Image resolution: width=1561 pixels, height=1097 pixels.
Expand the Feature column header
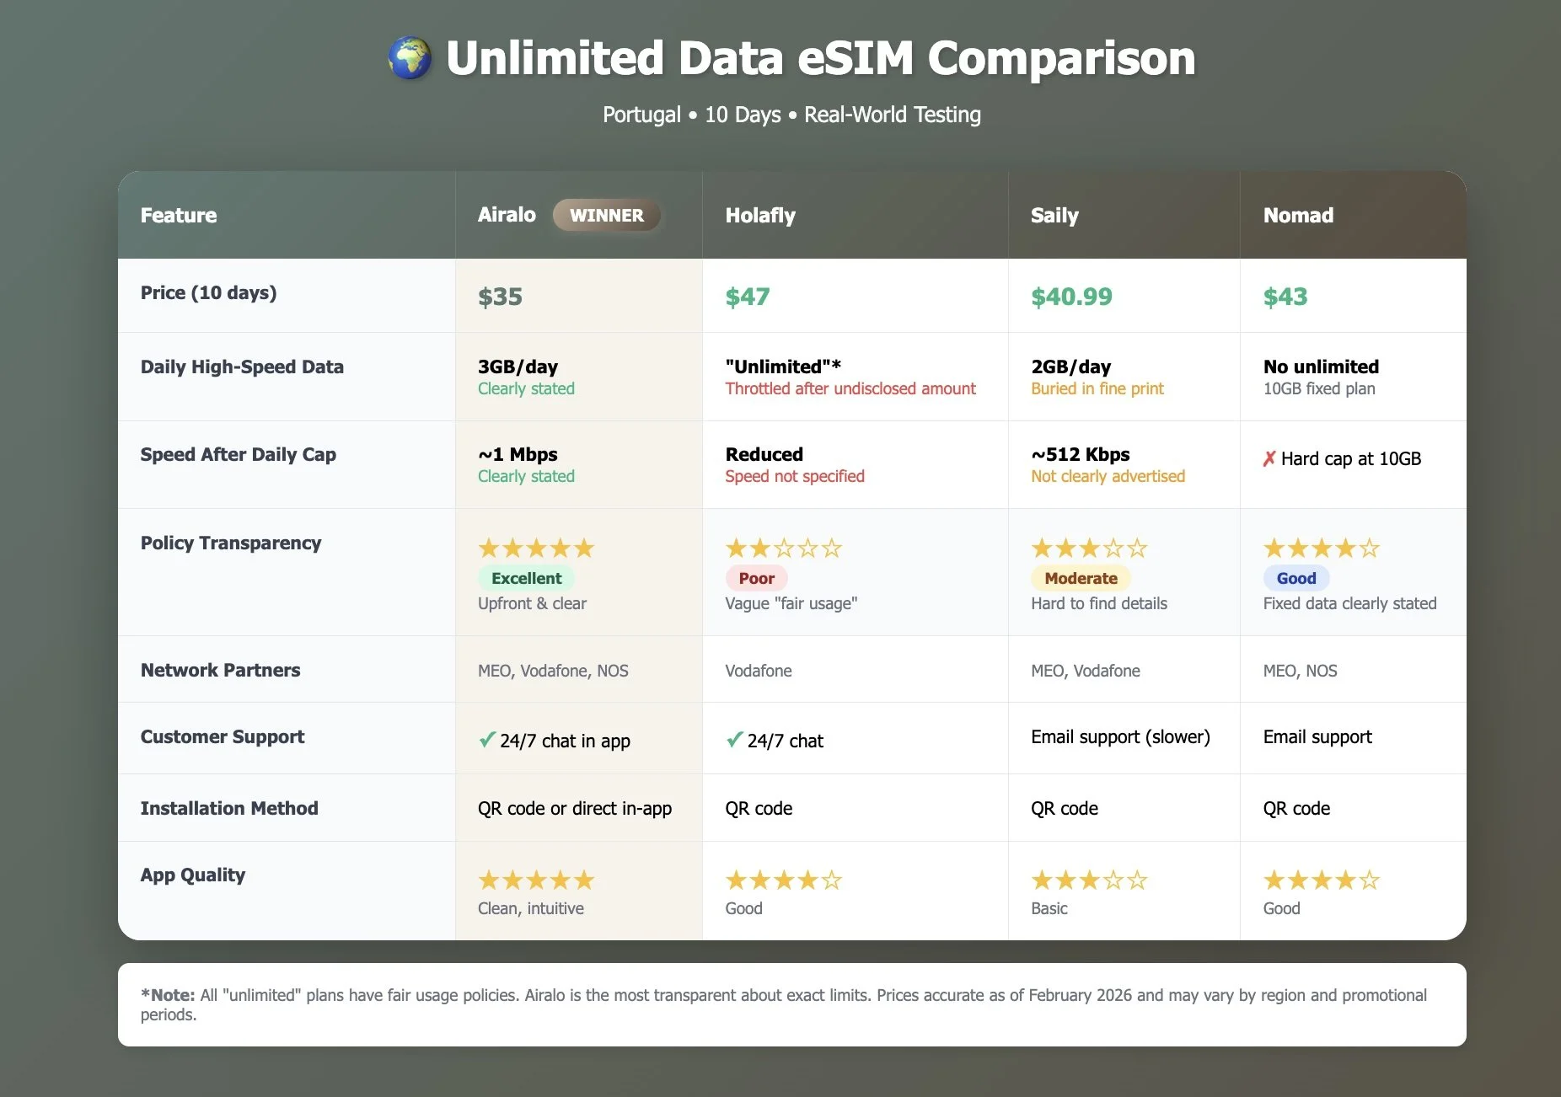pos(178,215)
